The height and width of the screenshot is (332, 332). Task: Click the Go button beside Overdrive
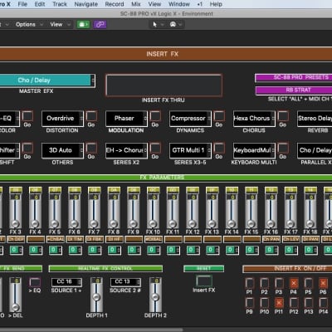tap(91, 116)
